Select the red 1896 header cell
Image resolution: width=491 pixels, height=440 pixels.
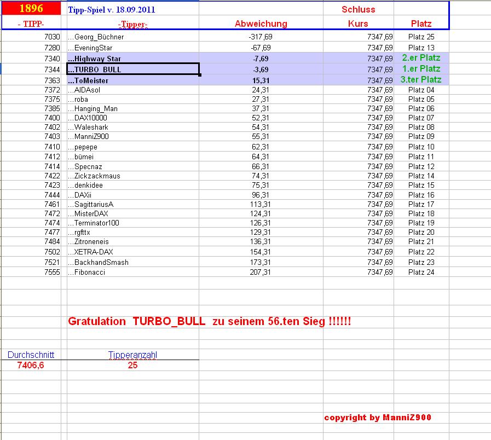coord(31,8)
